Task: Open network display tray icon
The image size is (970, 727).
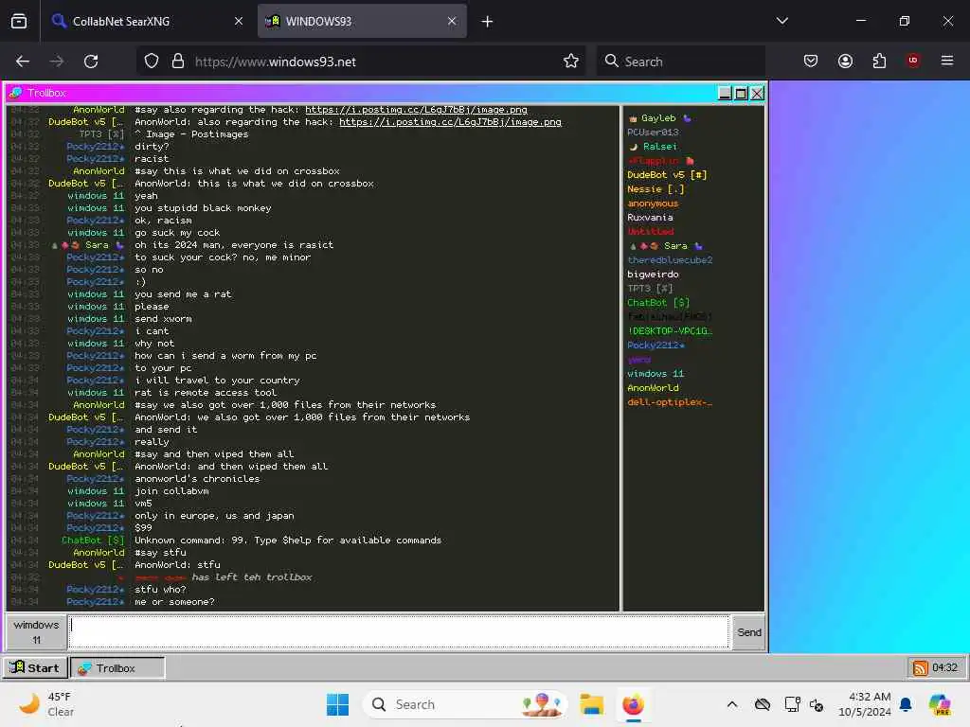Action: (x=791, y=704)
